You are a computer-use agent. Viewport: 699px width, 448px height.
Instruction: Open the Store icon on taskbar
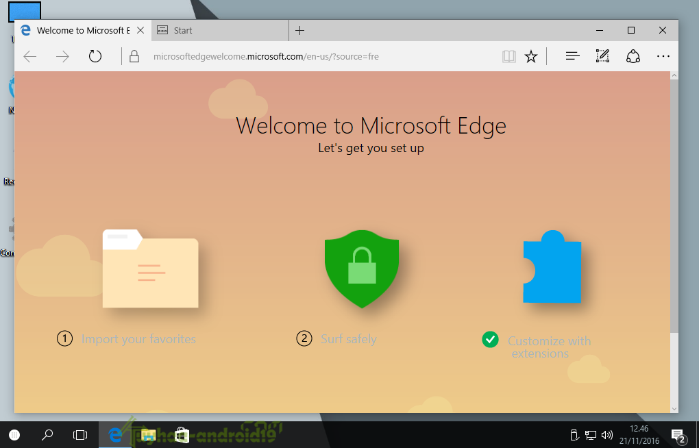182,435
